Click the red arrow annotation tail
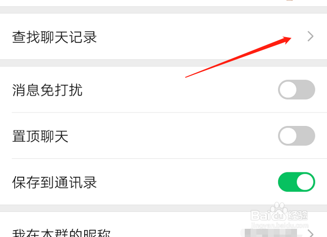 (188, 76)
